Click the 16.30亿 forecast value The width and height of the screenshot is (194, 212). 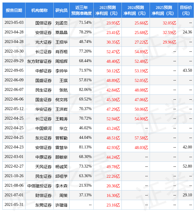click(113, 195)
